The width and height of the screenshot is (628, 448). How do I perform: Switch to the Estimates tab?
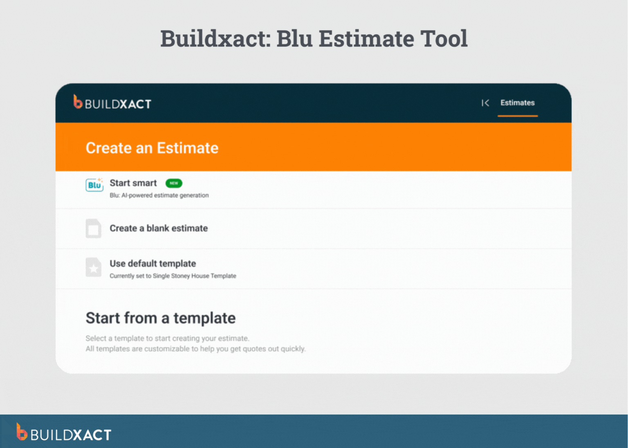[517, 103]
